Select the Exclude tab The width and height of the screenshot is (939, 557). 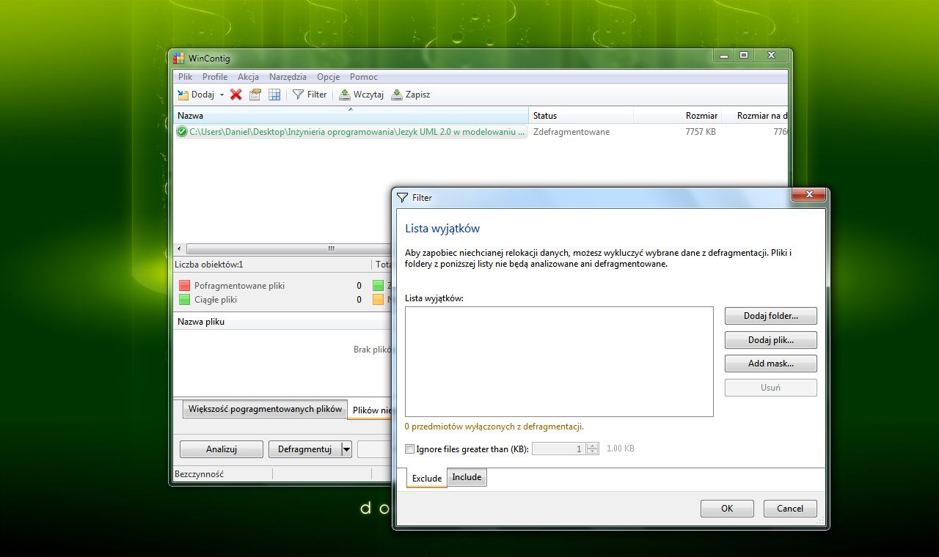click(427, 478)
